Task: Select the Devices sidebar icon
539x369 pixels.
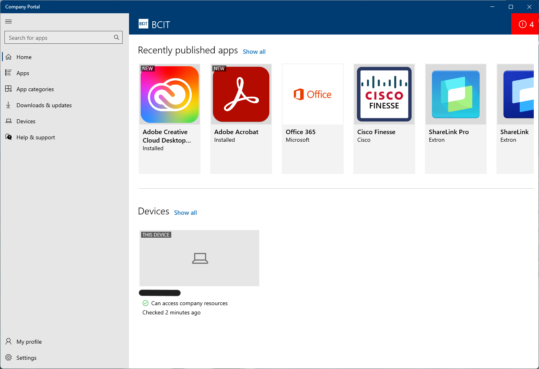Action: 8,121
